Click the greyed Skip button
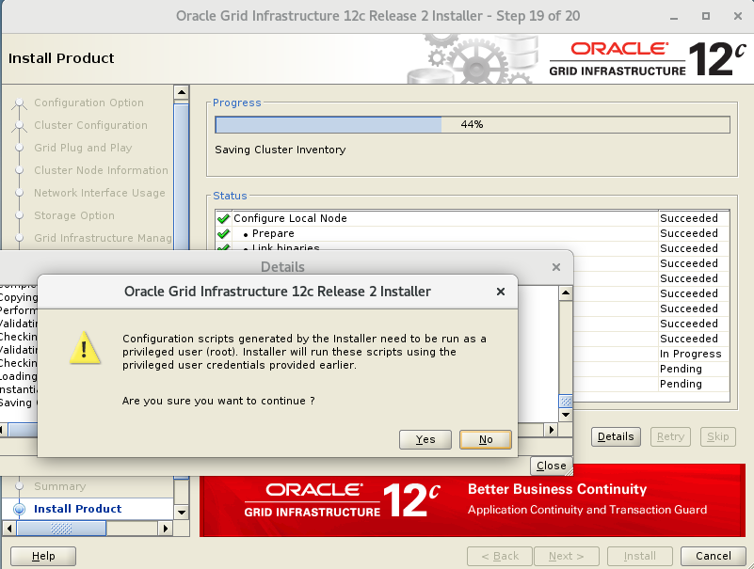Screen dimensions: 754x569 point(718,436)
